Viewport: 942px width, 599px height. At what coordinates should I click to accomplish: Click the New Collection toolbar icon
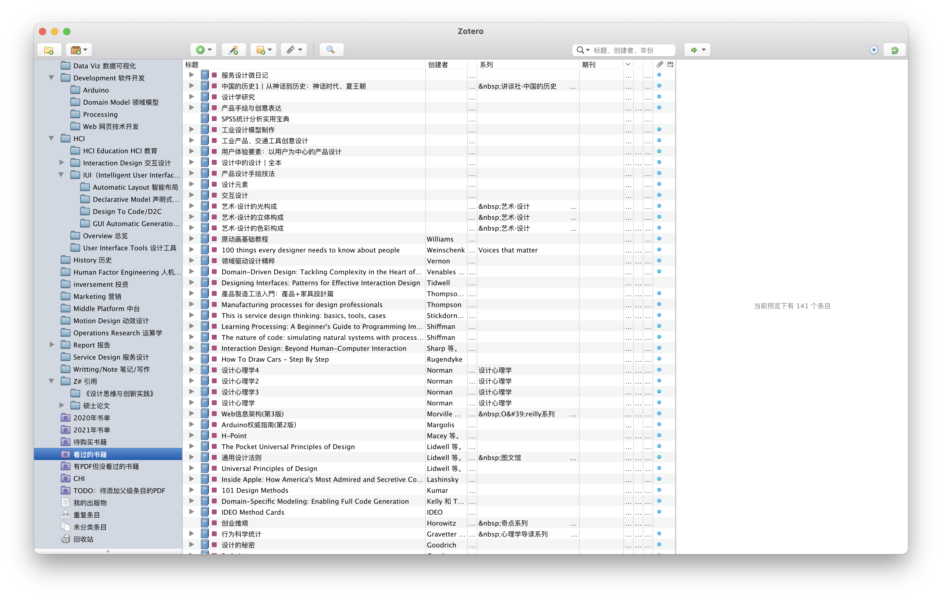(49, 50)
